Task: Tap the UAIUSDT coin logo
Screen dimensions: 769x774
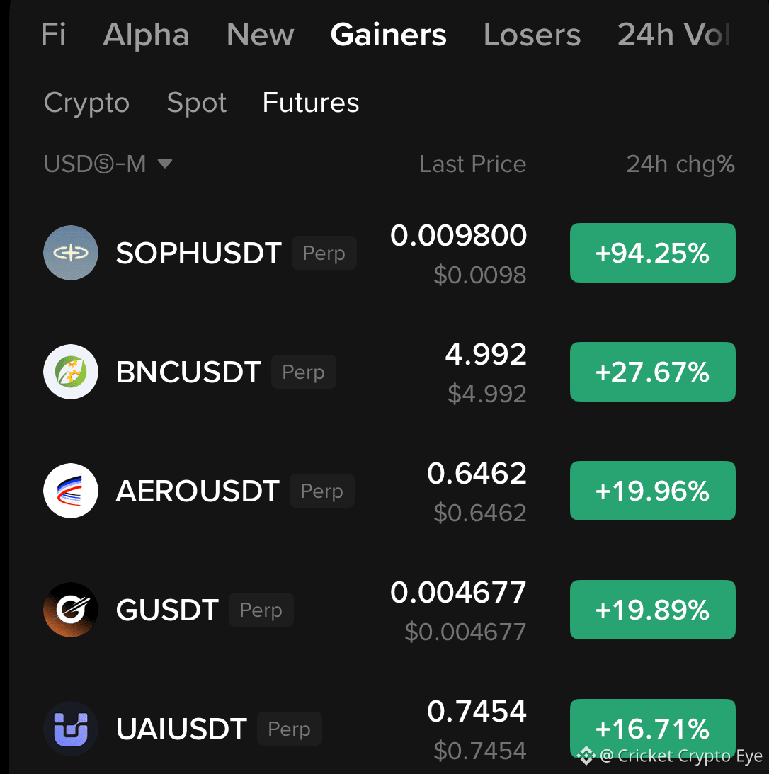Action: (71, 729)
